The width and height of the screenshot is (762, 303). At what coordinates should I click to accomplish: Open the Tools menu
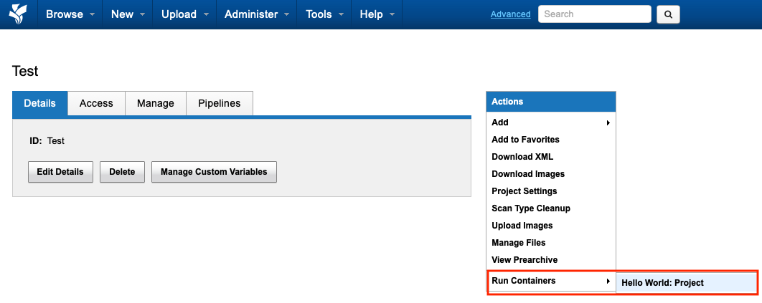pyautogui.click(x=324, y=14)
